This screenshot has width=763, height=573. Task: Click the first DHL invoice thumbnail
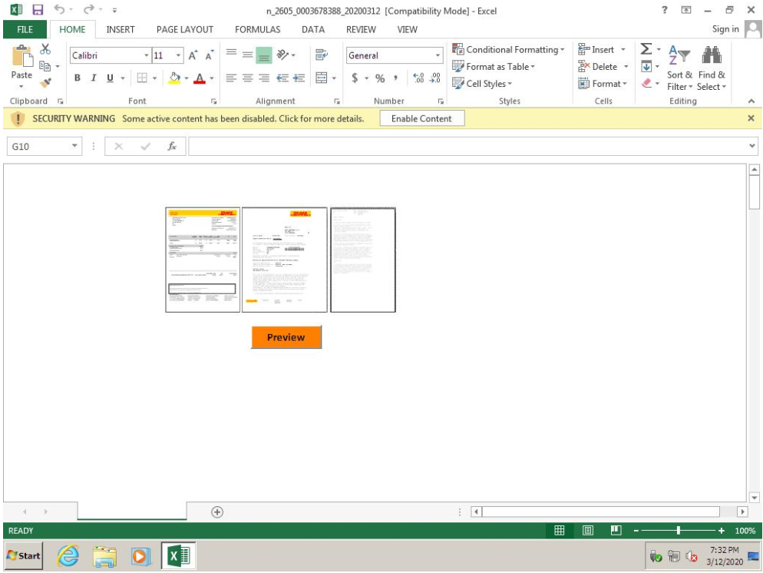(x=203, y=260)
